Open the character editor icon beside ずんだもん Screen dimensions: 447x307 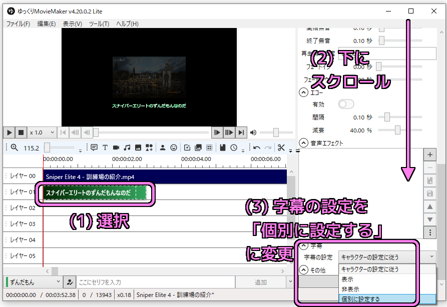[70, 282]
